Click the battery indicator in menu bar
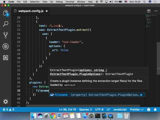The width and height of the screenshot is (160, 120). [118, 2]
